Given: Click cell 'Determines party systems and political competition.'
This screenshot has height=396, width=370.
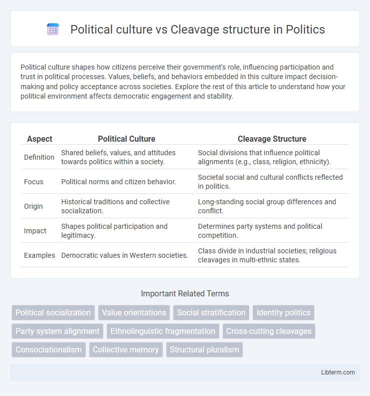Looking at the screenshot, I should (x=272, y=231).
